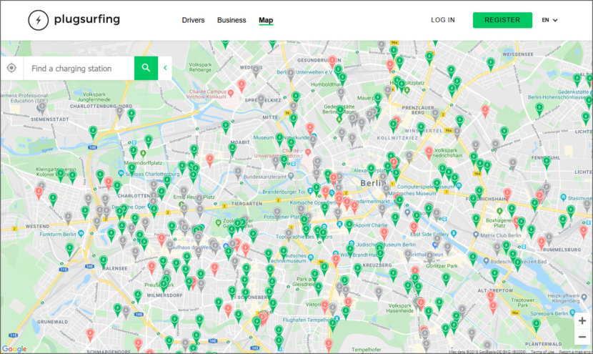Click the 'Volkspark Rehberge' map label

200,67
